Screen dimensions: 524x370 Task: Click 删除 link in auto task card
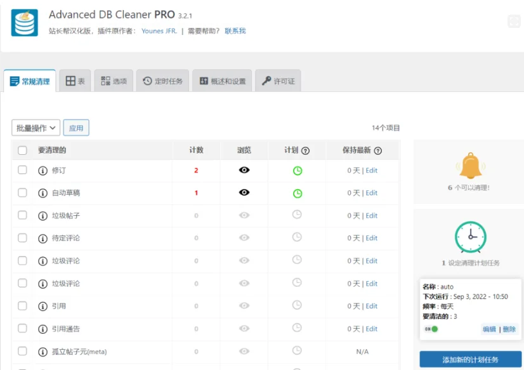(509, 329)
